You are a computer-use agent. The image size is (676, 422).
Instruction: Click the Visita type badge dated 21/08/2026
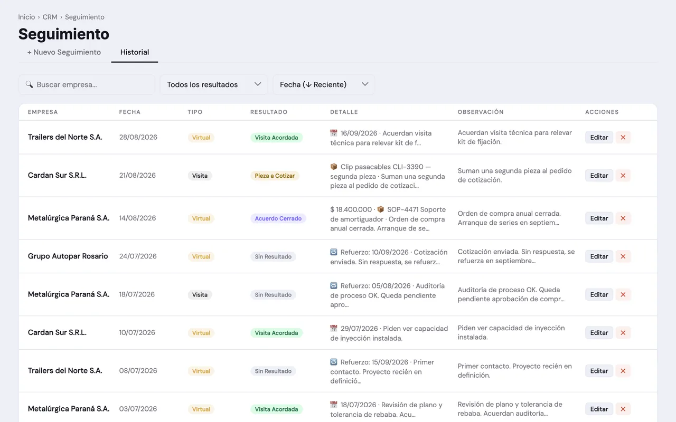click(200, 176)
